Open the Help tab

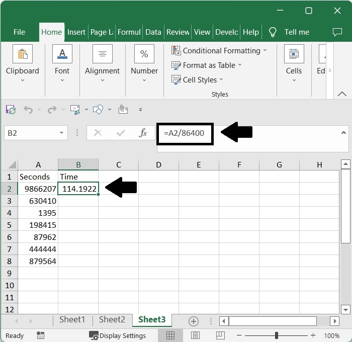pos(251,32)
